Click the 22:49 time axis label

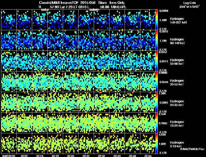click(132, 156)
